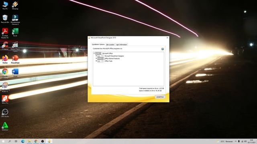This screenshot has height=144, width=257.
Task: Open install dropdown for Office Tools
Action: tap(100, 61)
